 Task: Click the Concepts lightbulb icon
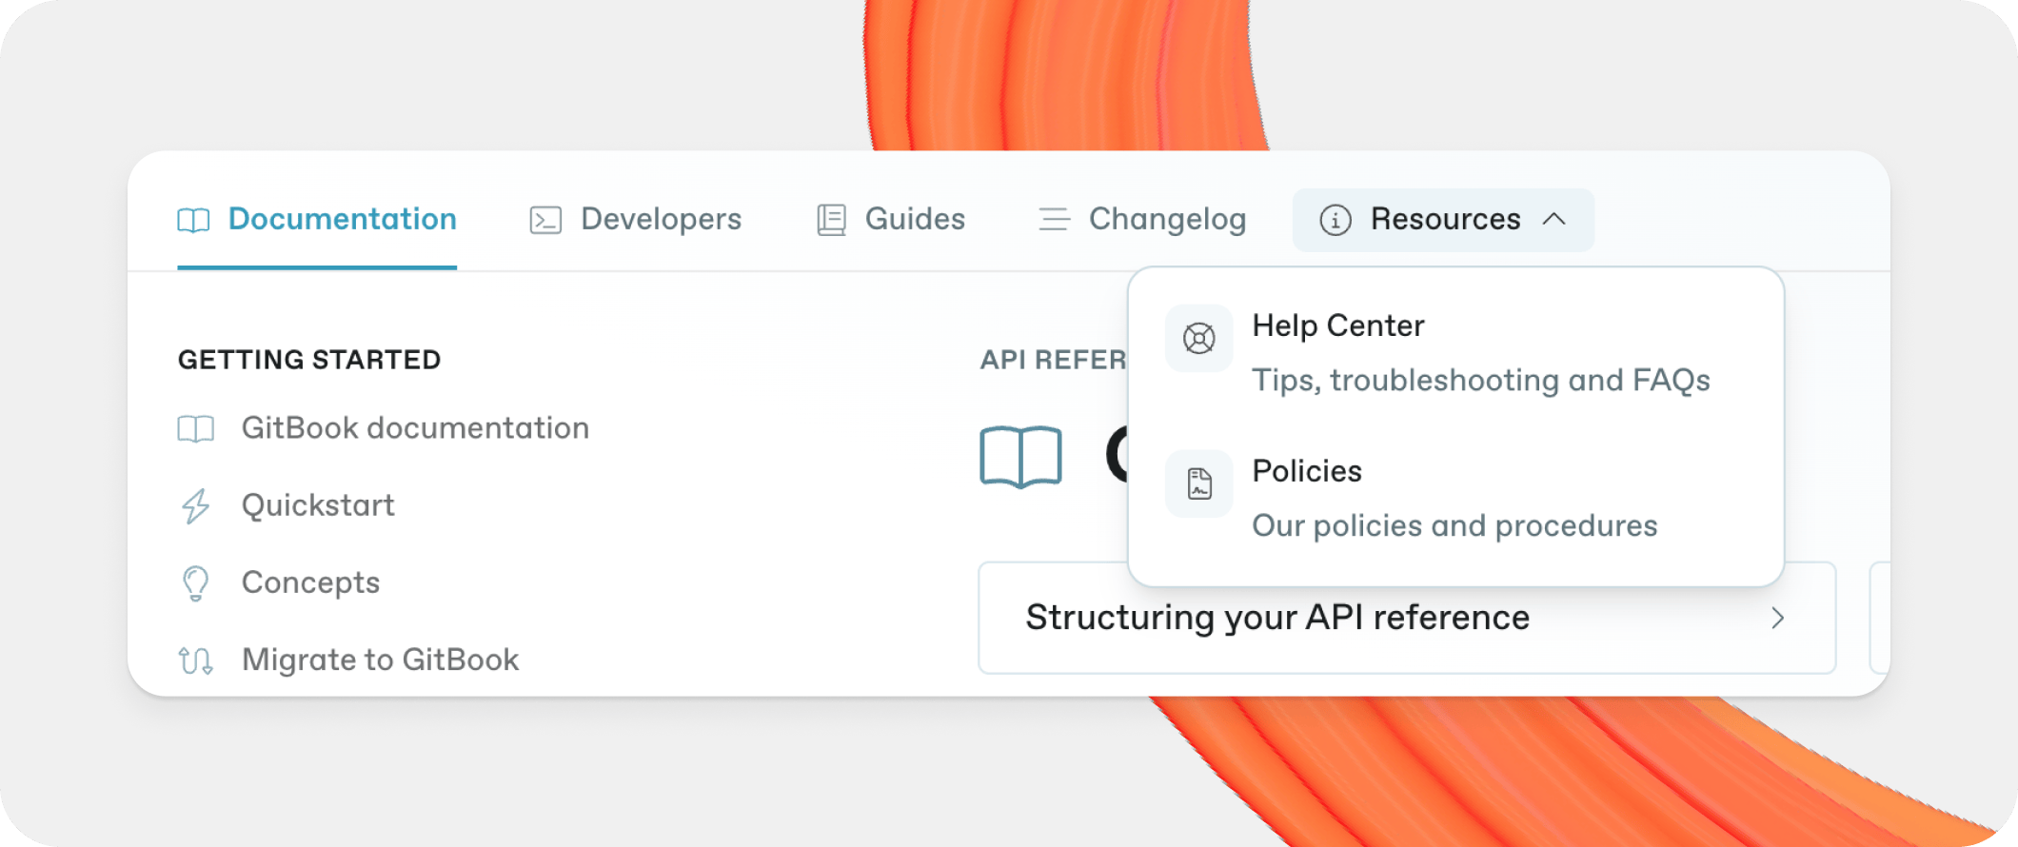point(196,583)
